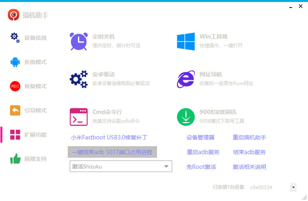Open the 定时关机 alarm clock icon

point(78,41)
